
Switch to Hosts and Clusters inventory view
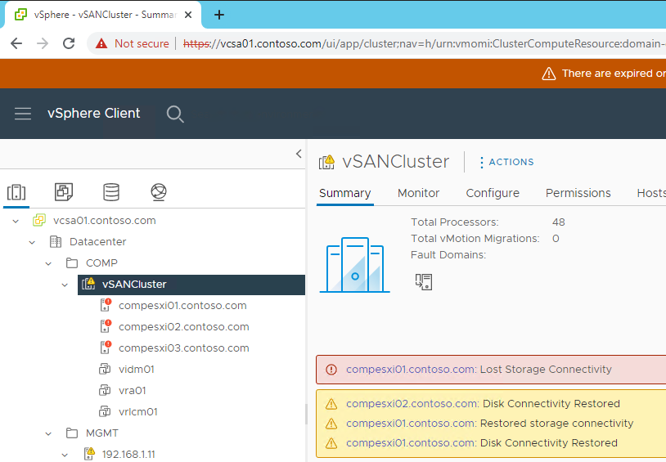(x=16, y=192)
